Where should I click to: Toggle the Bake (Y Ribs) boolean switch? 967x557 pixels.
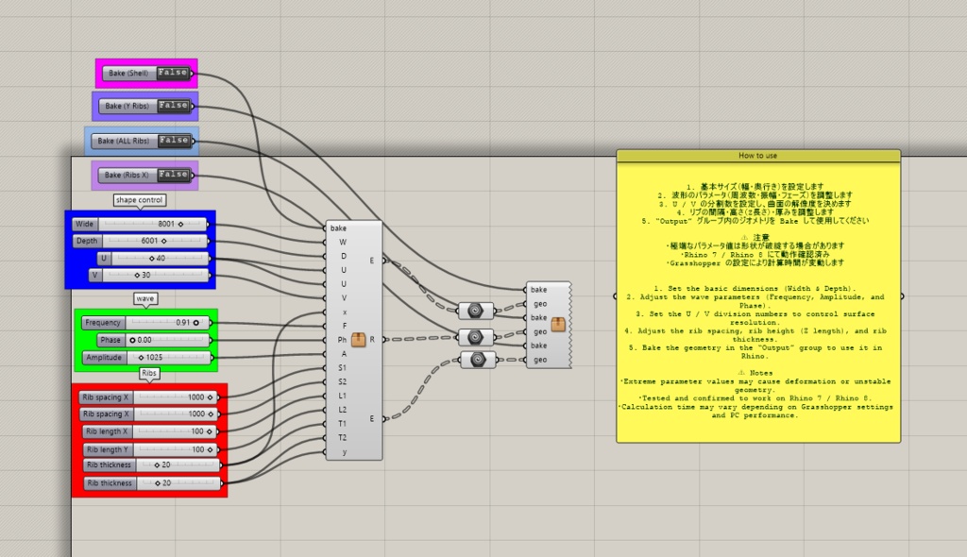(x=173, y=106)
